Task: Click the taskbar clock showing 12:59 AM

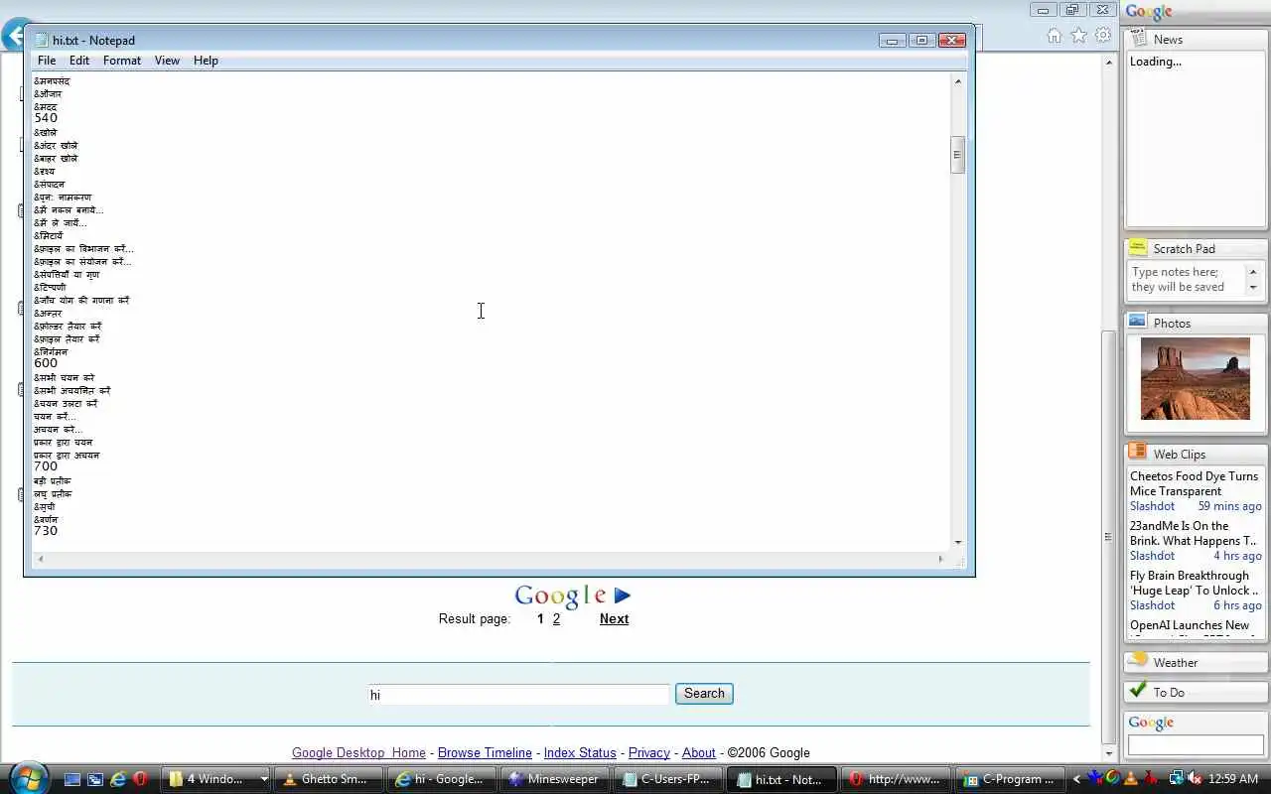Action: (x=1233, y=779)
